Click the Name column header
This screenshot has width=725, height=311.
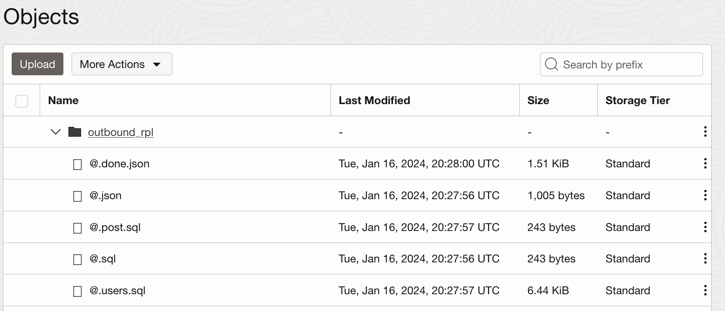click(63, 100)
